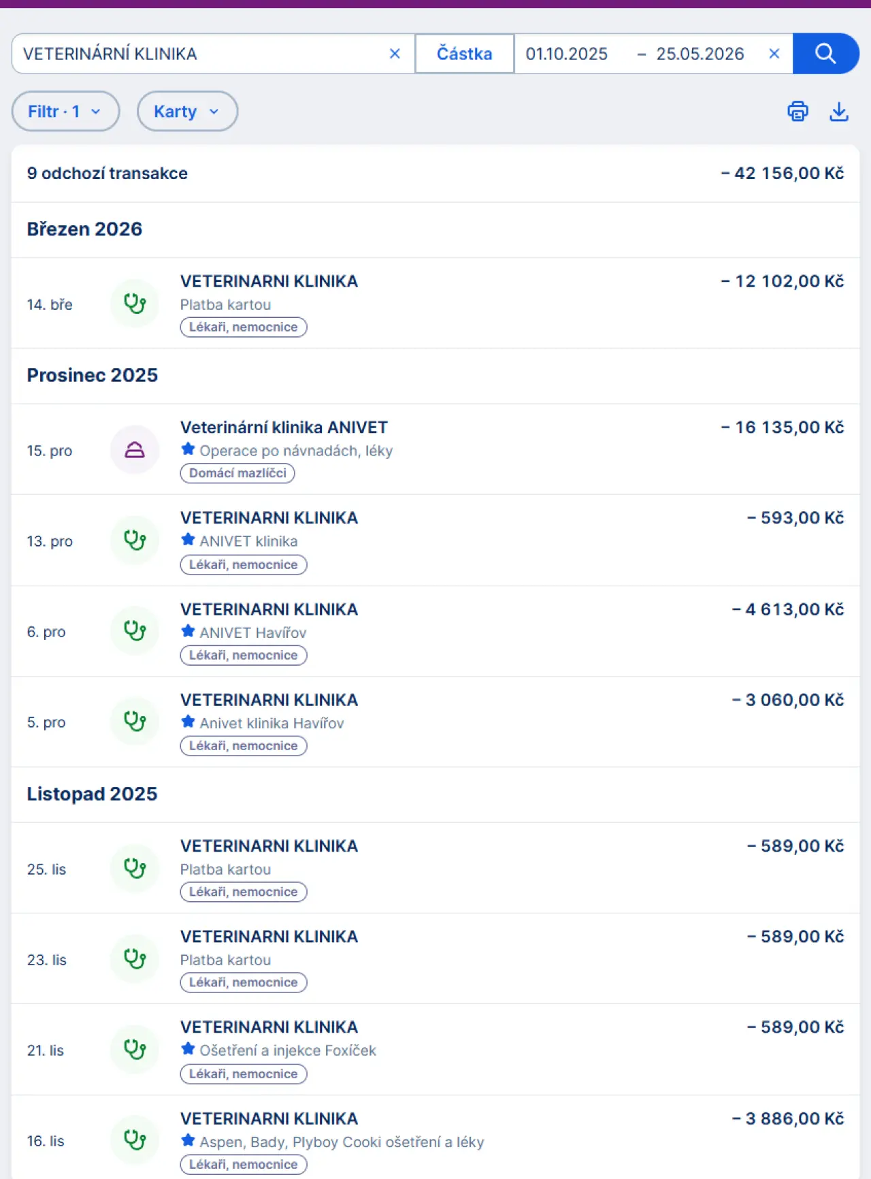Click the Domácí mazlíčci category tag

[x=237, y=473]
